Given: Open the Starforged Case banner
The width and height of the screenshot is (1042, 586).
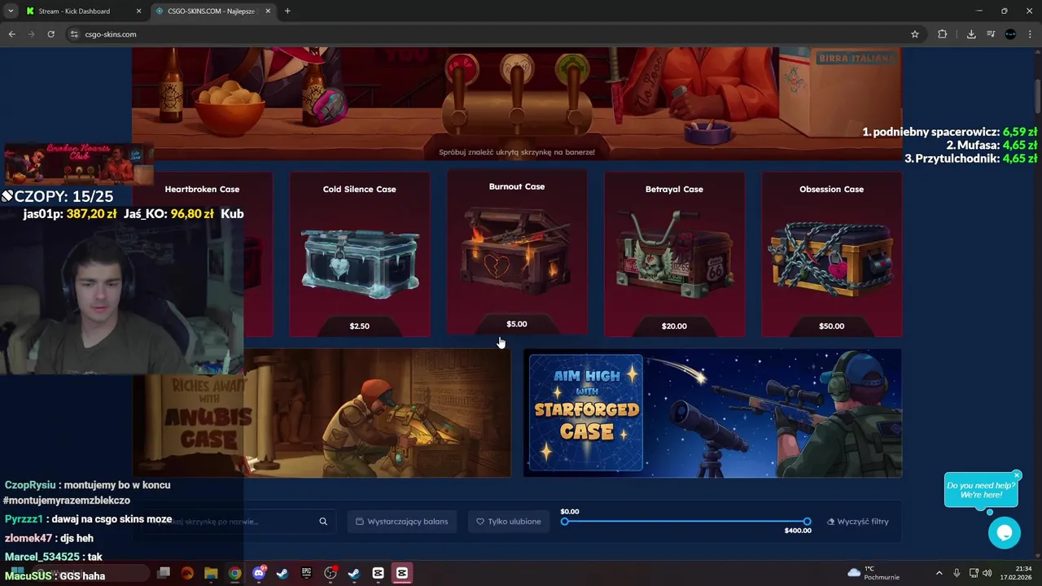Looking at the screenshot, I should 712,413.
